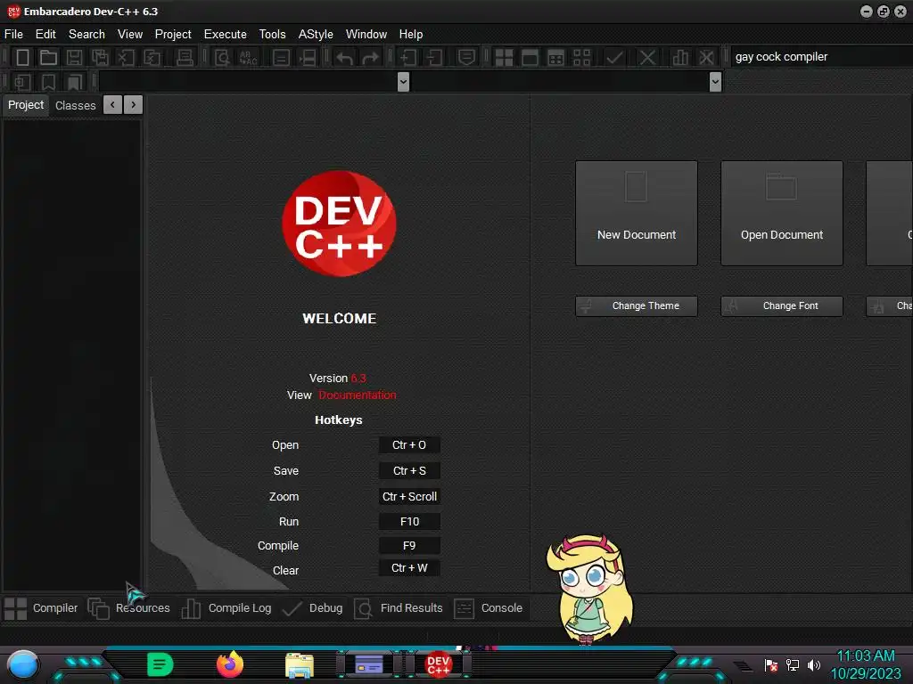The height and width of the screenshot is (684, 913).
Task: Click the Debug checkmark toolbar icon
Action: tap(614, 57)
